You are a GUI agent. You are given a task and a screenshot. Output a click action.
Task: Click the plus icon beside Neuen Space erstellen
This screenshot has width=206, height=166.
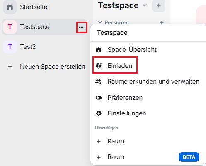10,67
